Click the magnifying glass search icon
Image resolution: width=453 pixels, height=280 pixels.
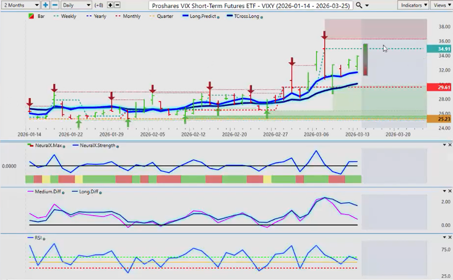(359, 5)
